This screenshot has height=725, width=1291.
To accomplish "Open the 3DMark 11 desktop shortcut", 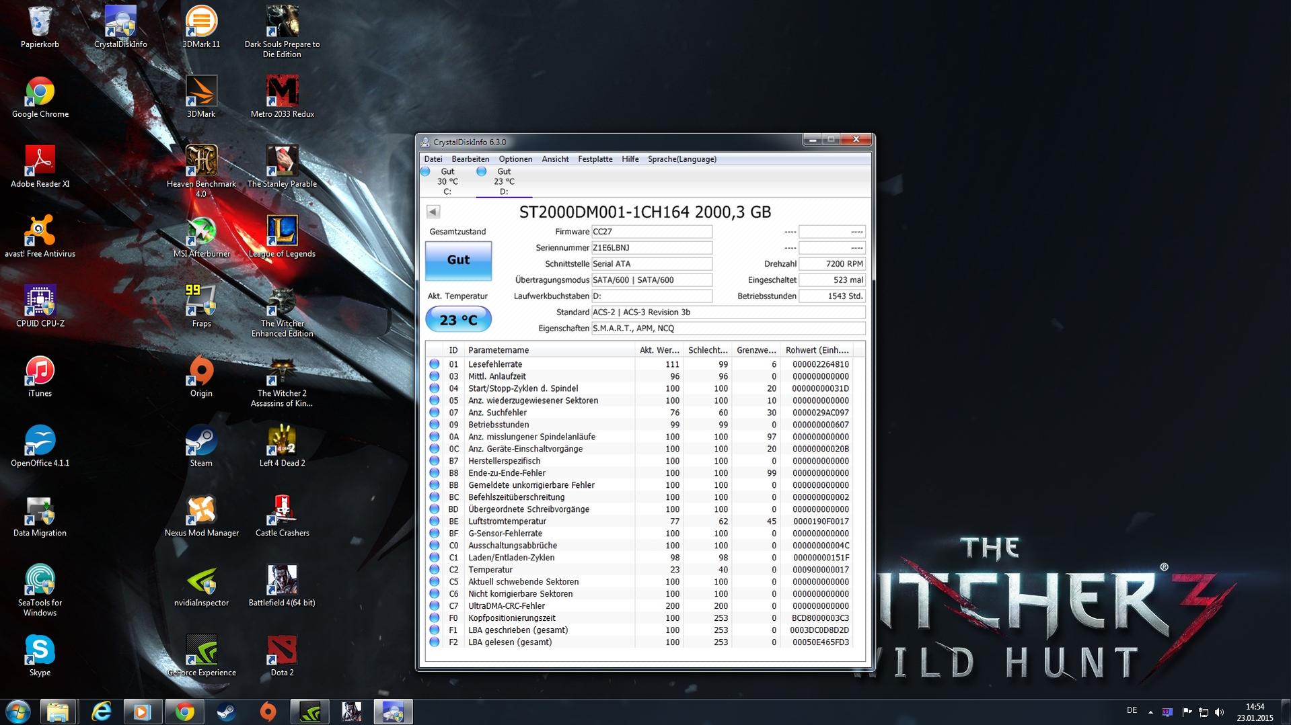I will click(x=201, y=28).
